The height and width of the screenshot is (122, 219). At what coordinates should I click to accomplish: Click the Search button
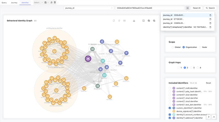(210, 8)
